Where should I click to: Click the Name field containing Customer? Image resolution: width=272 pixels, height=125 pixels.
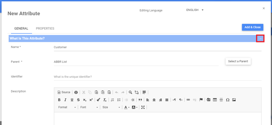(157, 47)
